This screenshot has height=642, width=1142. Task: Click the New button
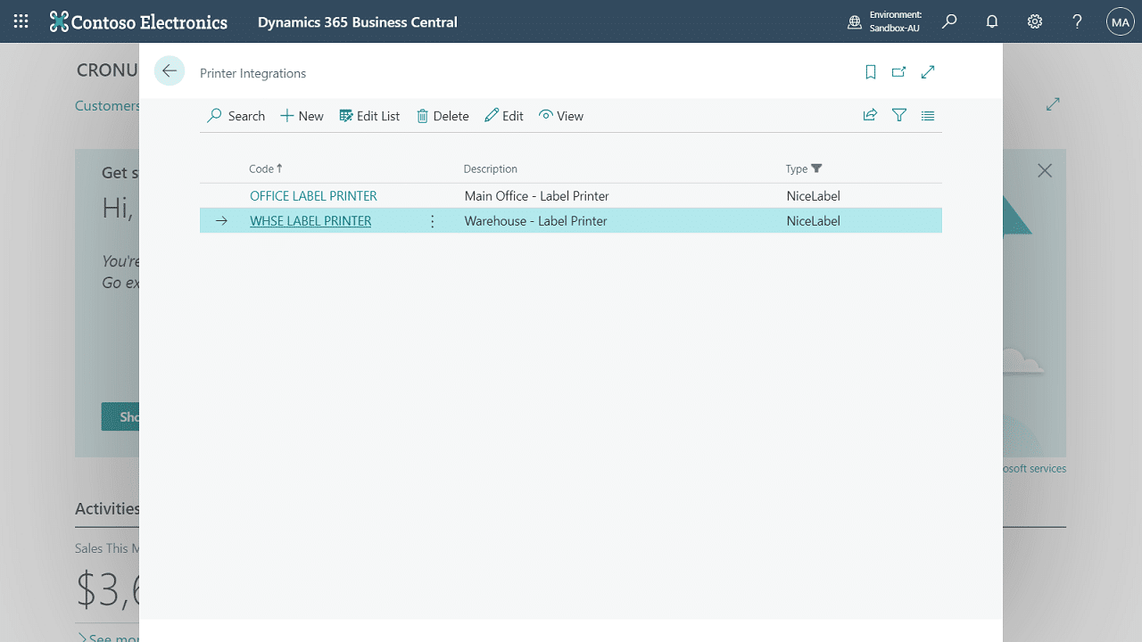click(302, 116)
